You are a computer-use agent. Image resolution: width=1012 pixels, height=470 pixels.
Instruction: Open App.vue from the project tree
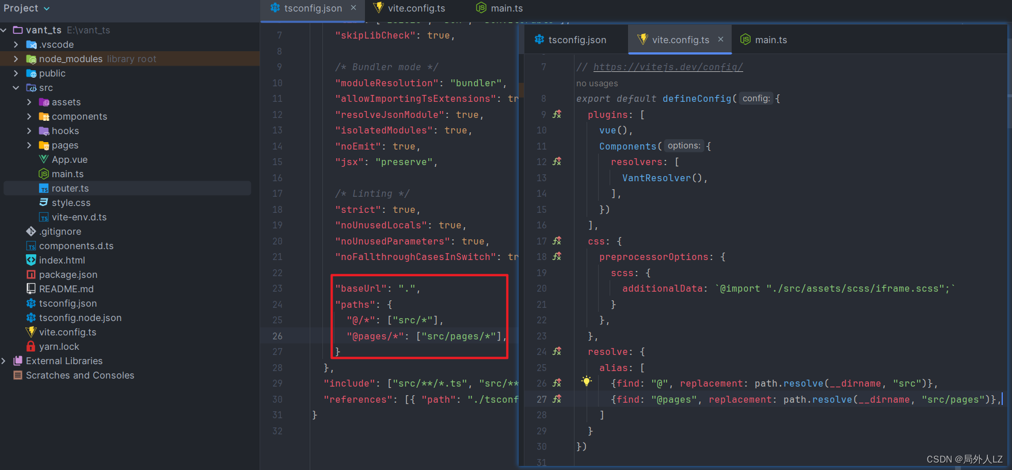(x=70, y=159)
